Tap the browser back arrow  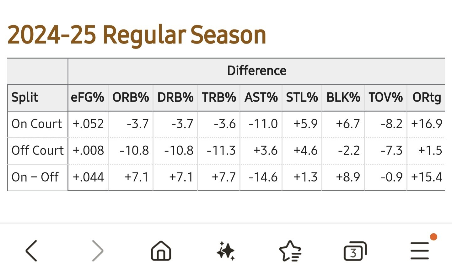coord(31,251)
